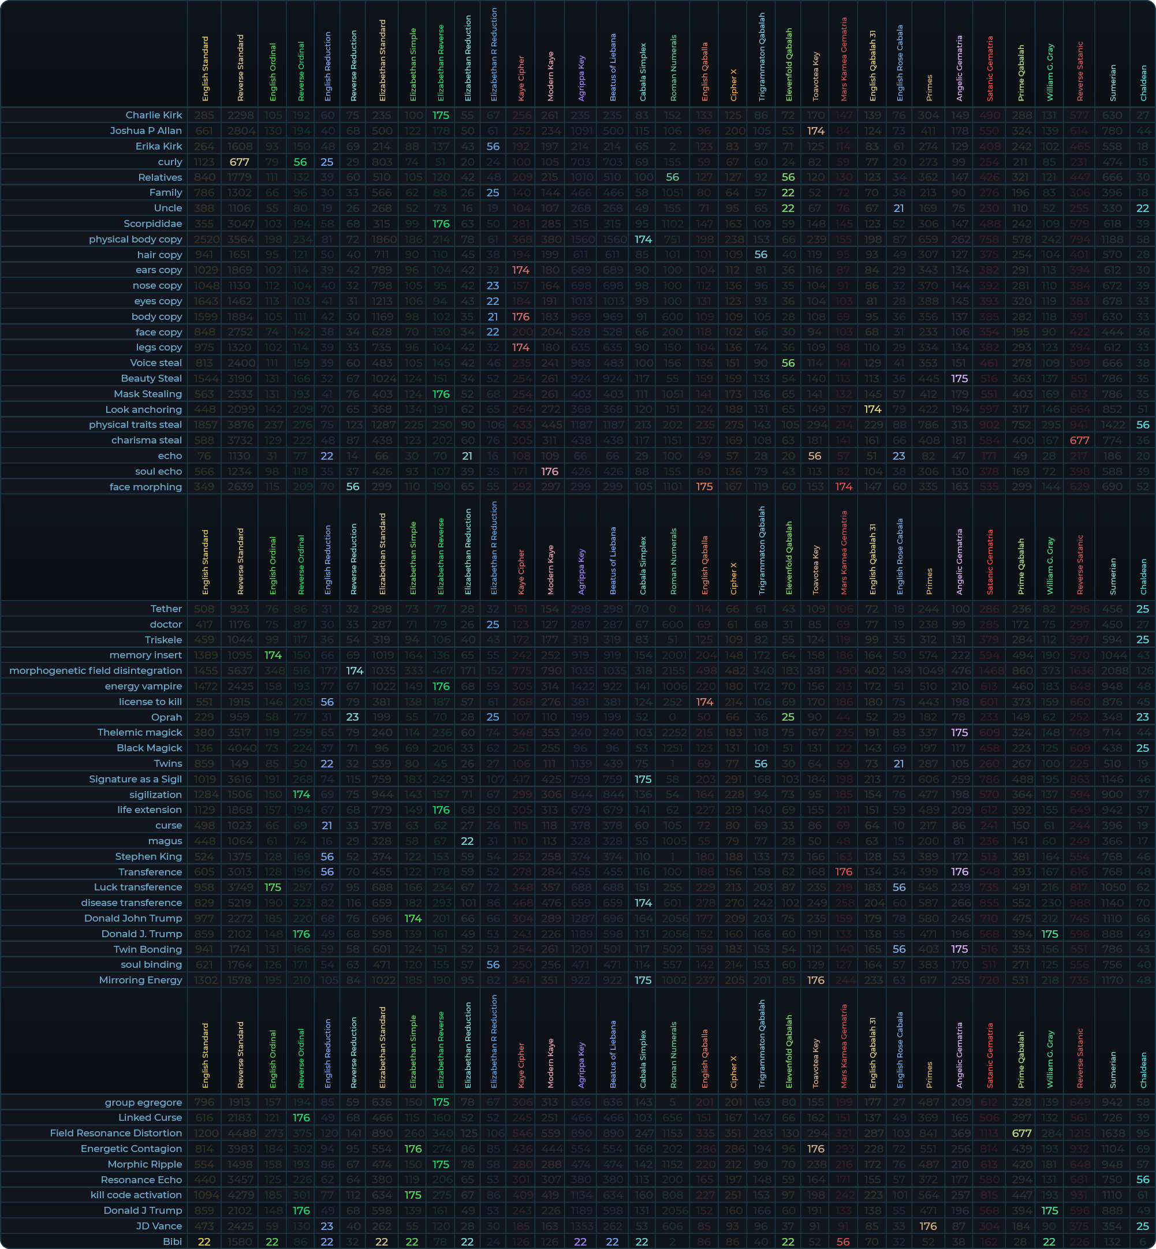Click Primes header in bottom header row
Image resolution: width=1156 pixels, height=1249 pixels.
pos(929,1075)
